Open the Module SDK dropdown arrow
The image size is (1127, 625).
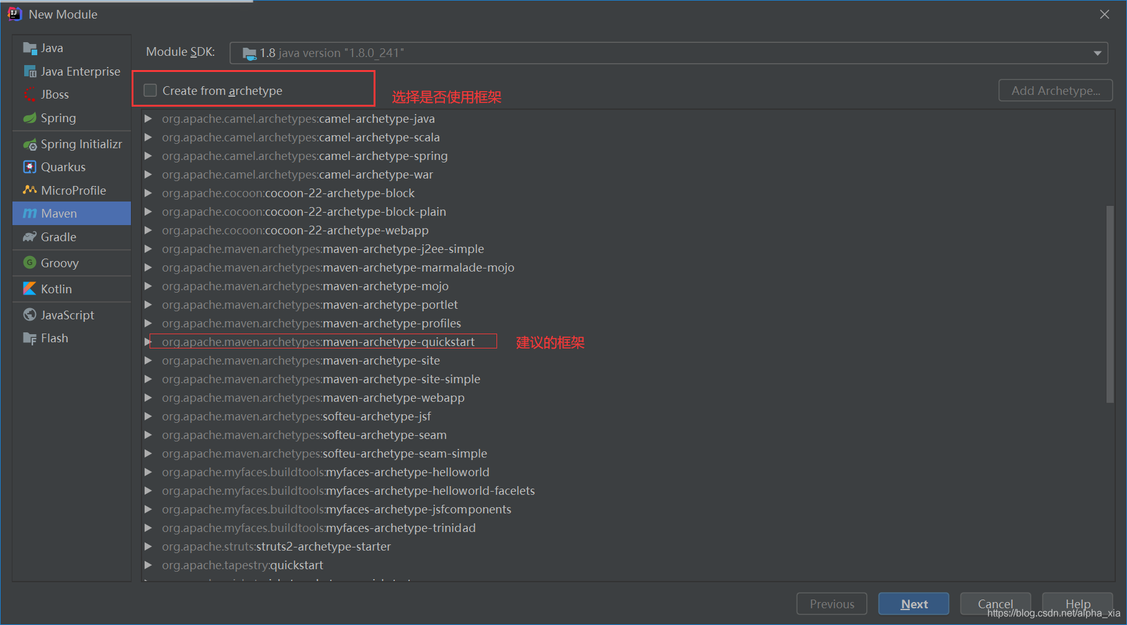1097,53
